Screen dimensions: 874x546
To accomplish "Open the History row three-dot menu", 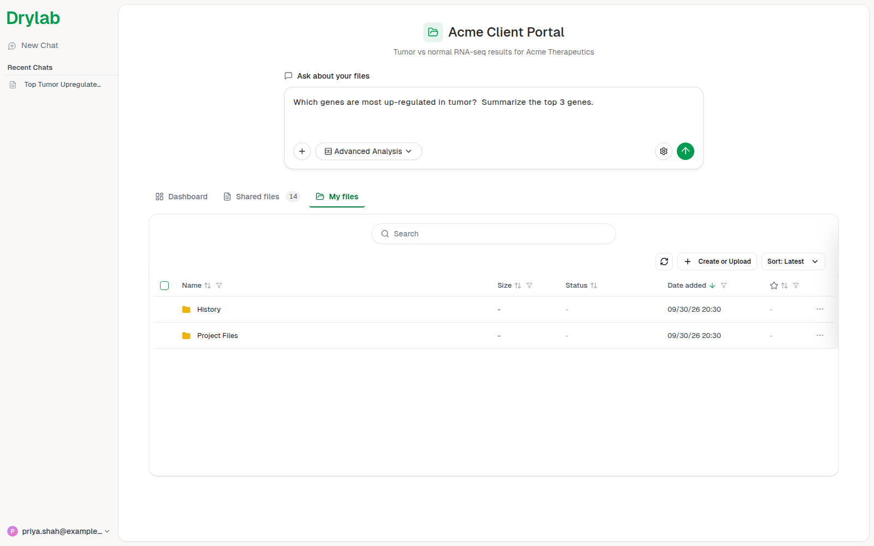I will tap(820, 309).
